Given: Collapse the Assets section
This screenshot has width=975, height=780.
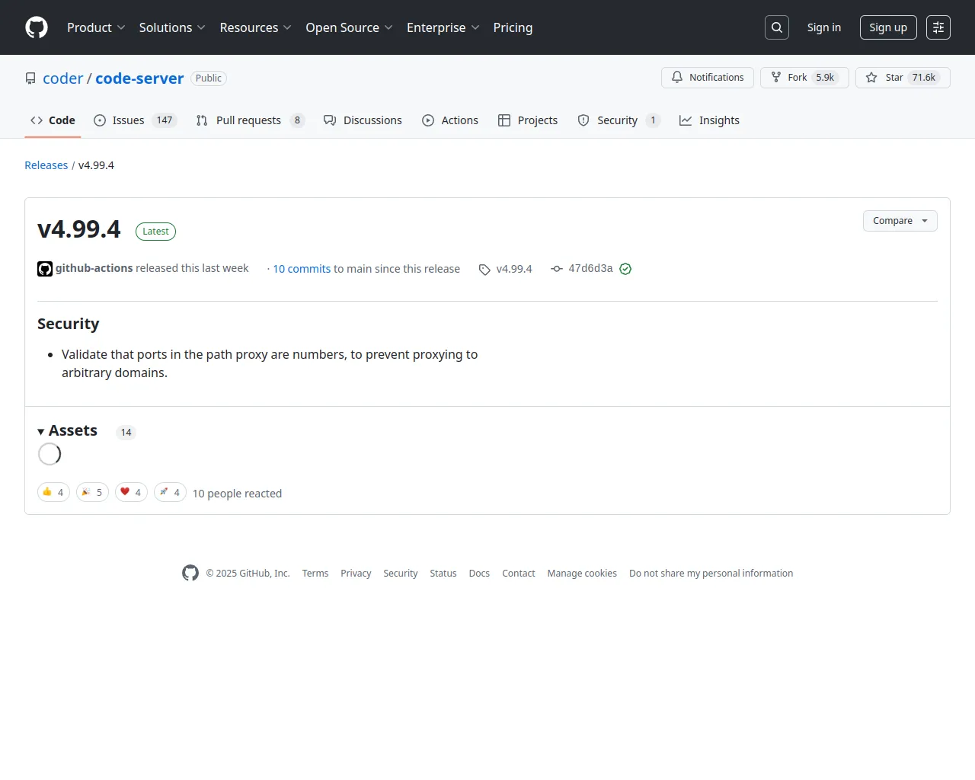Looking at the screenshot, I should 68,431.
